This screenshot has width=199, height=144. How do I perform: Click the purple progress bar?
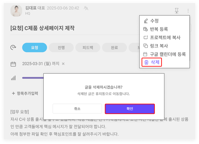33,78
